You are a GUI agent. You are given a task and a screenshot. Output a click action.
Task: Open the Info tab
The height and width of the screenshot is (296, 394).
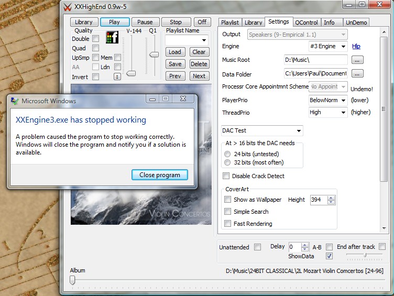coord(329,23)
